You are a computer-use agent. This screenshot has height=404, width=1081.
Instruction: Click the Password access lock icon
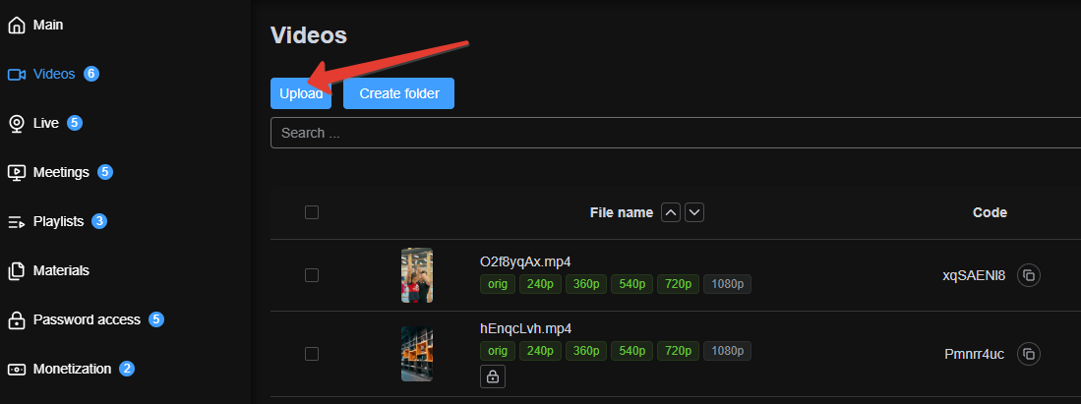(x=17, y=319)
